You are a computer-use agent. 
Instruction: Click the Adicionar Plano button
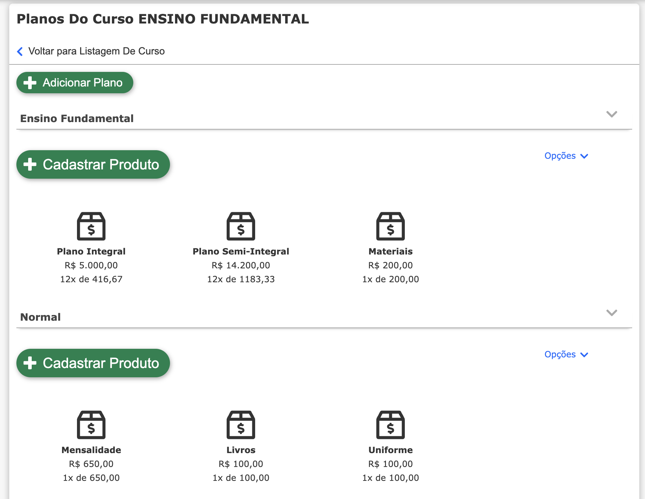[75, 83]
